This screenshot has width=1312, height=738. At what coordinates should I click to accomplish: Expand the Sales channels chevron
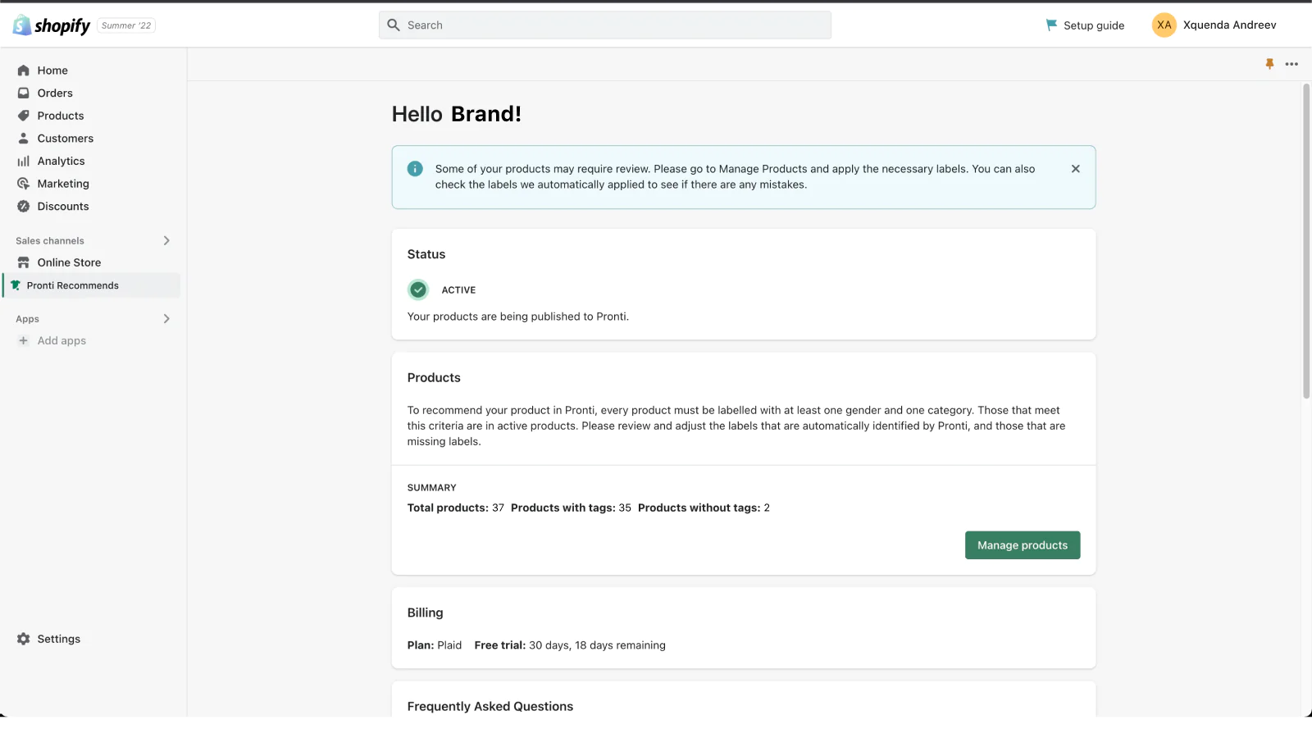[x=166, y=241]
